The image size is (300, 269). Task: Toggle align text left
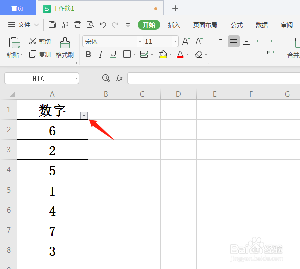(221, 54)
